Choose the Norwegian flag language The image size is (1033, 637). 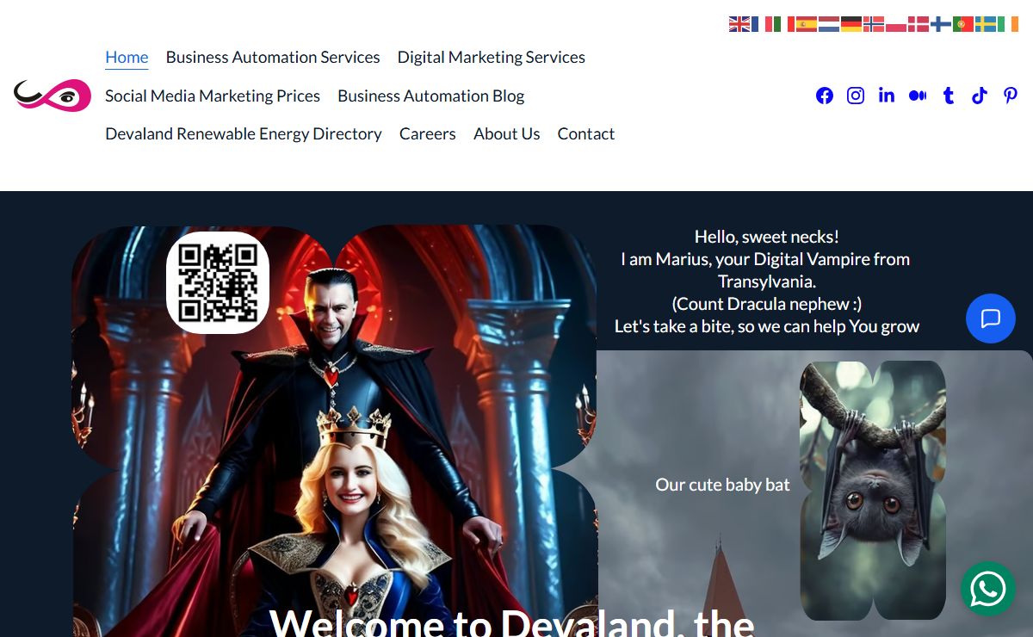click(874, 24)
